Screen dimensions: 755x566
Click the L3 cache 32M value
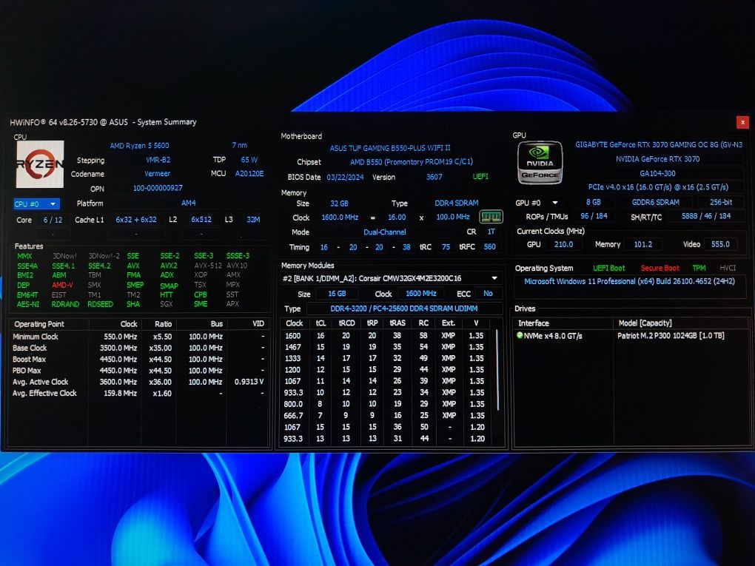pyautogui.click(x=253, y=220)
